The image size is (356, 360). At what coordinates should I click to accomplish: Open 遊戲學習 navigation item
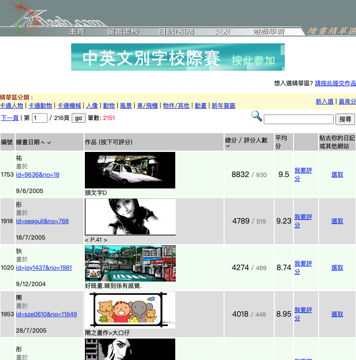[269, 31]
